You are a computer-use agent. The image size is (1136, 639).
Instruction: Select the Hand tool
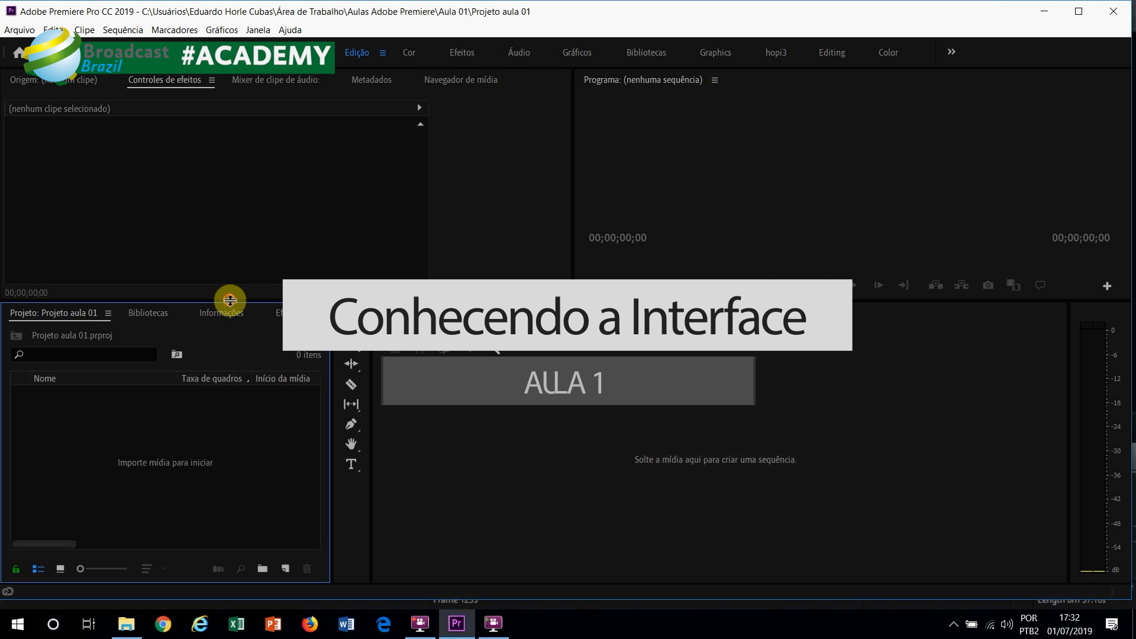[x=351, y=444]
